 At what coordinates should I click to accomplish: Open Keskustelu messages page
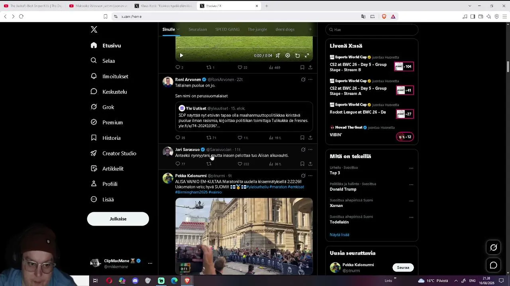click(108, 92)
